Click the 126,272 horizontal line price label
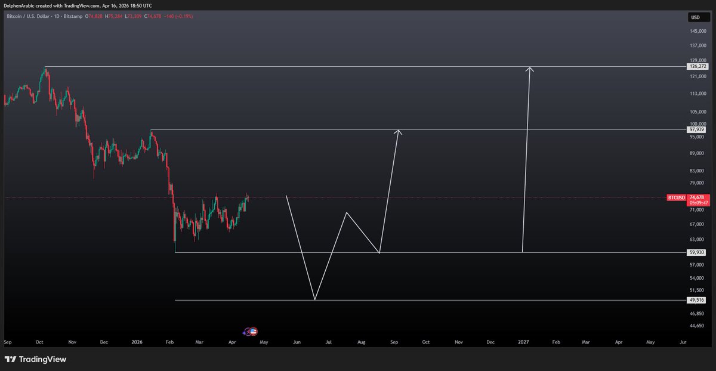Screen dimensions: 716x371 coord(697,67)
